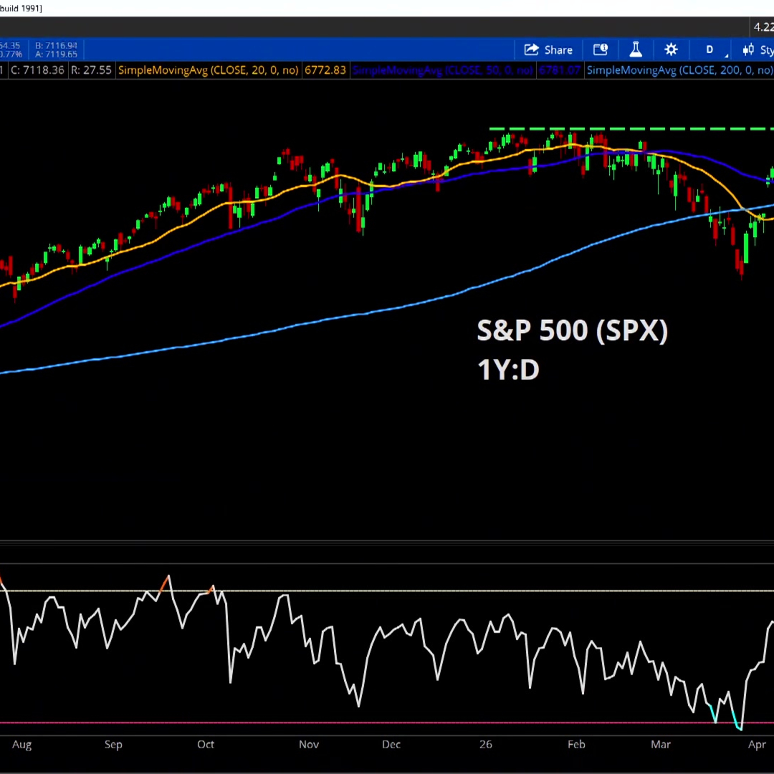Image resolution: width=774 pixels, height=774 pixels.
Task: Click the ask price A: 7119.65
Action: pyautogui.click(x=56, y=54)
